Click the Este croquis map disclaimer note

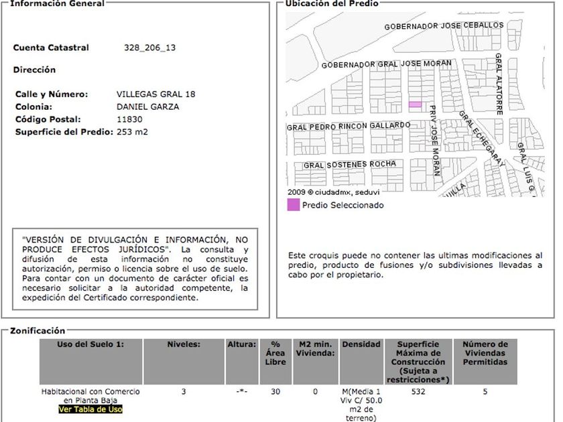(415, 265)
